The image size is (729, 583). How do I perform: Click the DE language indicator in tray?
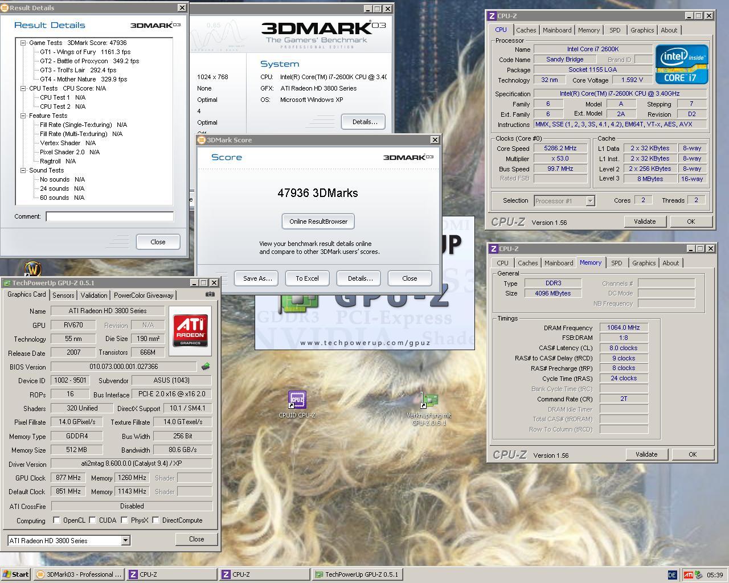pyautogui.click(x=672, y=575)
